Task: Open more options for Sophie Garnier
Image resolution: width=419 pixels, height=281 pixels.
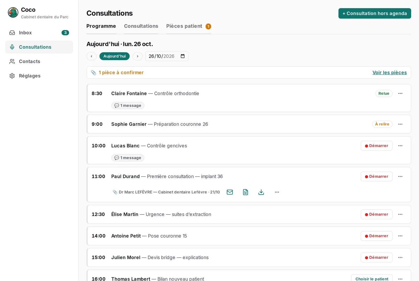Action: coord(400,124)
